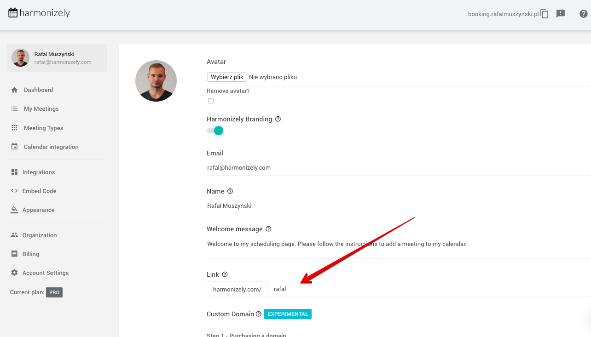The height and width of the screenshot is (337, 591).
Task: Click rafal@harmonizely.com text in sidebar
Action: (x=63, y=62)
